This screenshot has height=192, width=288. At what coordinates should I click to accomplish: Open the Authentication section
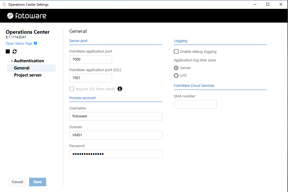[29, 61]
